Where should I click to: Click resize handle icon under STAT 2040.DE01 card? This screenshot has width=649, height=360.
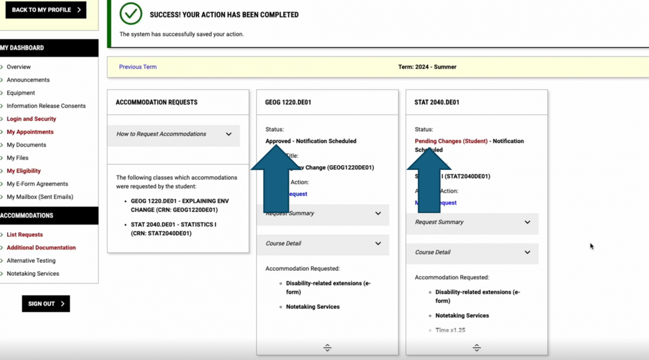476,348
